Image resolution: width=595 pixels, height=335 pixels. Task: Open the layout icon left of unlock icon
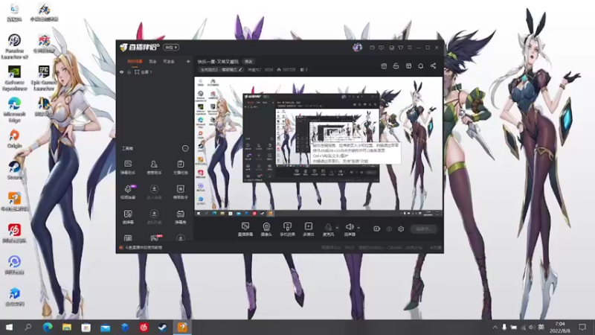tap(384, 66)
